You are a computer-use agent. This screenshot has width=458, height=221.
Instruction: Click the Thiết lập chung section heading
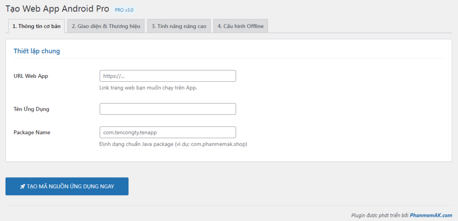click(x=37, y=51)
